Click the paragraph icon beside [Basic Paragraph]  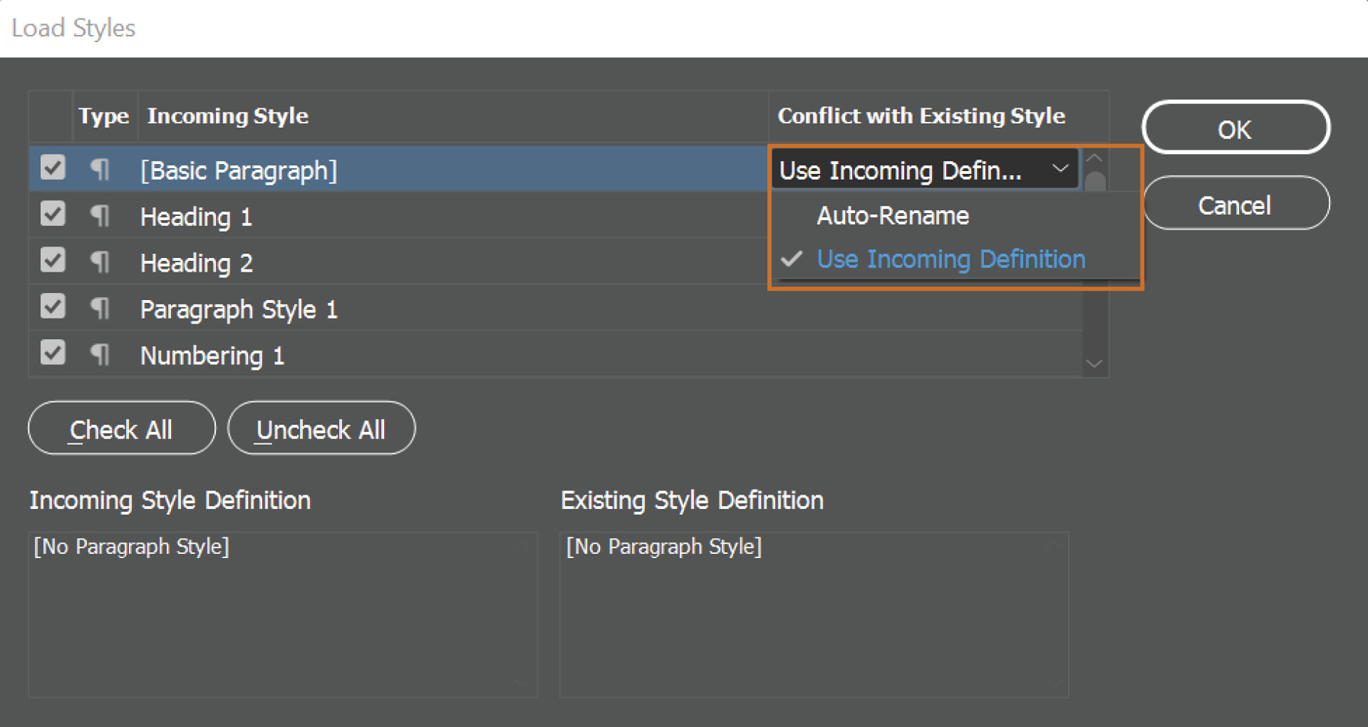tap(99, 170)
